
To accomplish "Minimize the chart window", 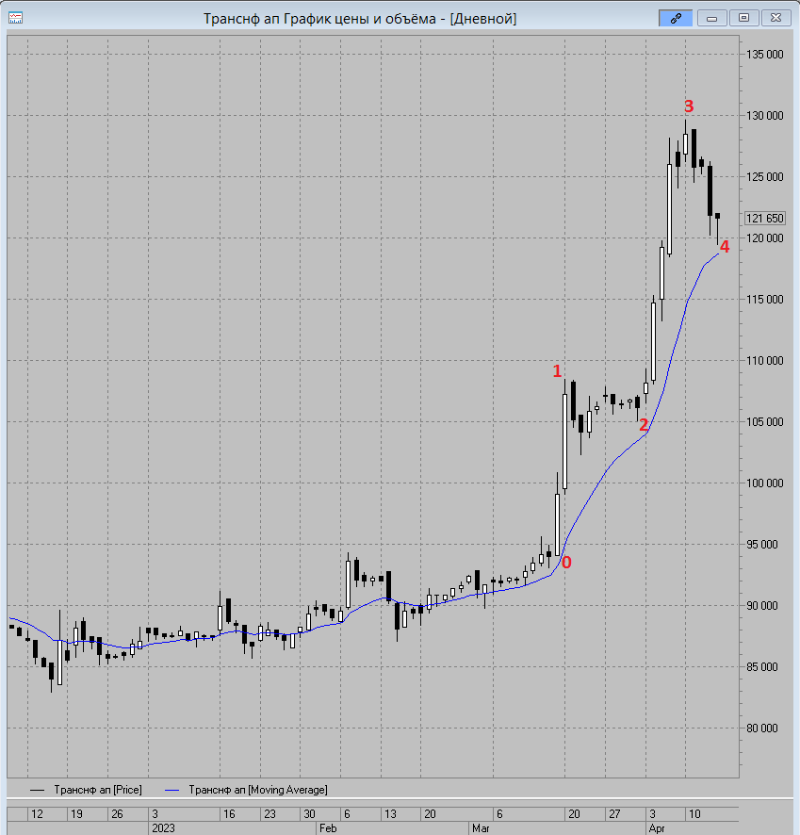I will [x=711, y=18].
